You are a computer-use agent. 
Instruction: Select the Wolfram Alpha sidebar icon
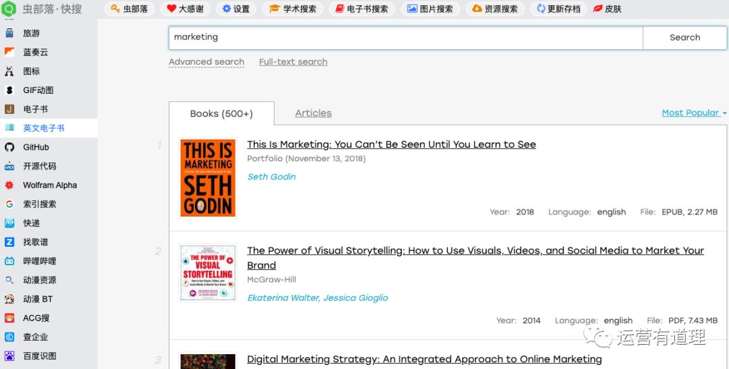click(x=9, y=185)
